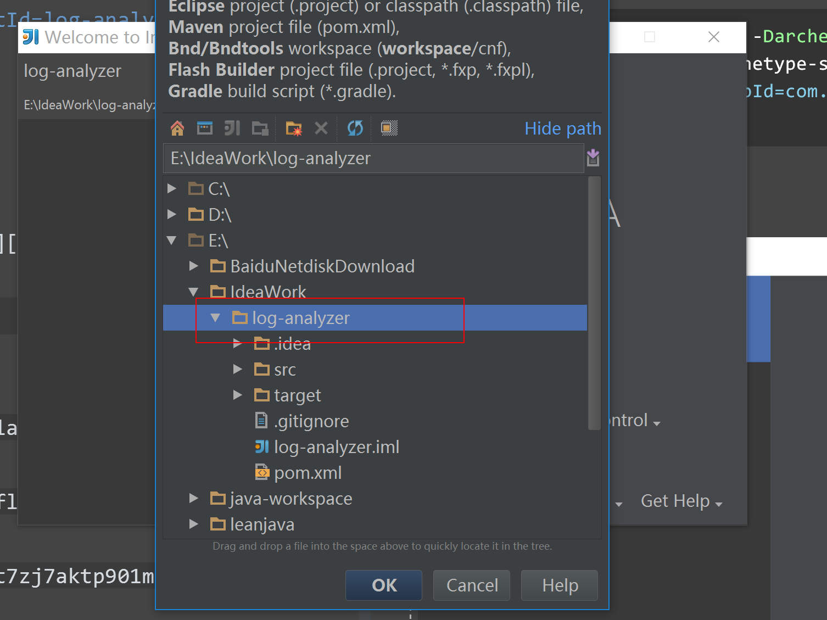Expand BaiduNetdiskDownload folder arrow
The height and width of the screenshot is (620, 827).
[x=193, y=266]
